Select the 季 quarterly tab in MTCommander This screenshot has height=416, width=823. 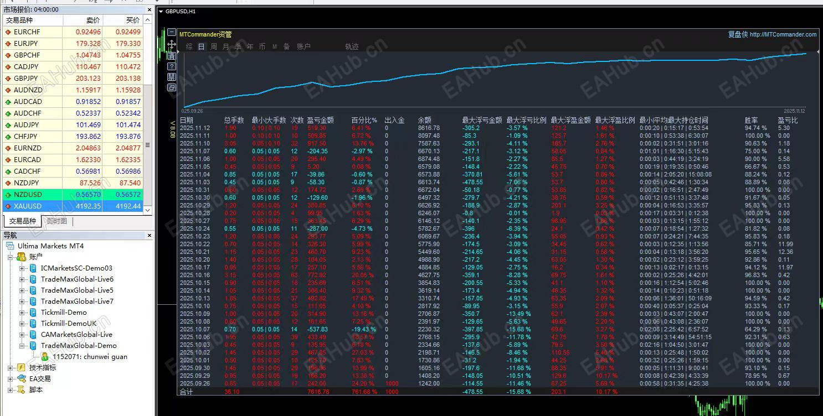tap(238, 47)
